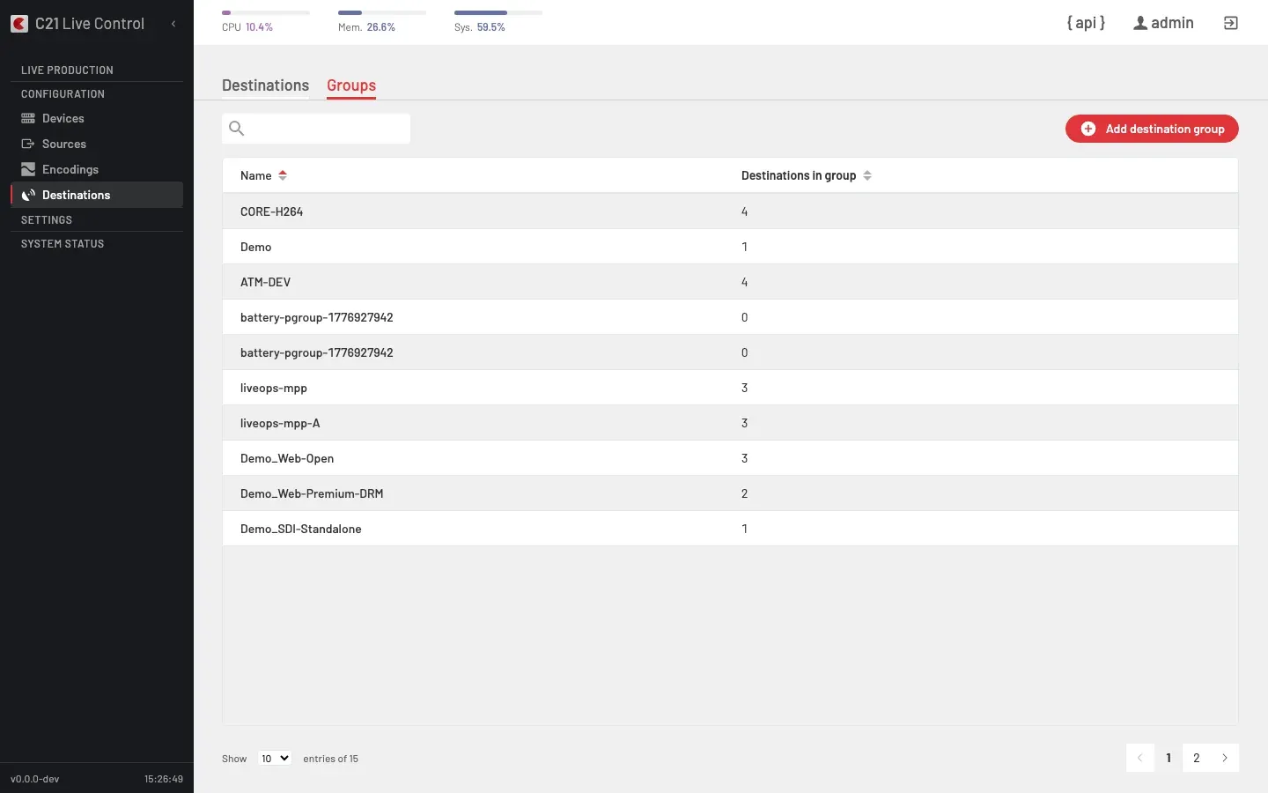Go to page 2
The height and width of the screenshot is (793, 1268).
coord(1197,758)
